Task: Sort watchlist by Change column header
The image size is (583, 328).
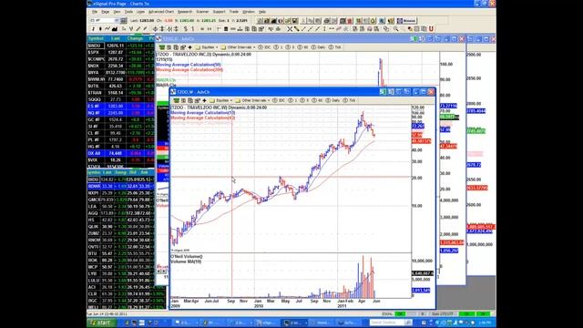Action: (x=135, y=38)
